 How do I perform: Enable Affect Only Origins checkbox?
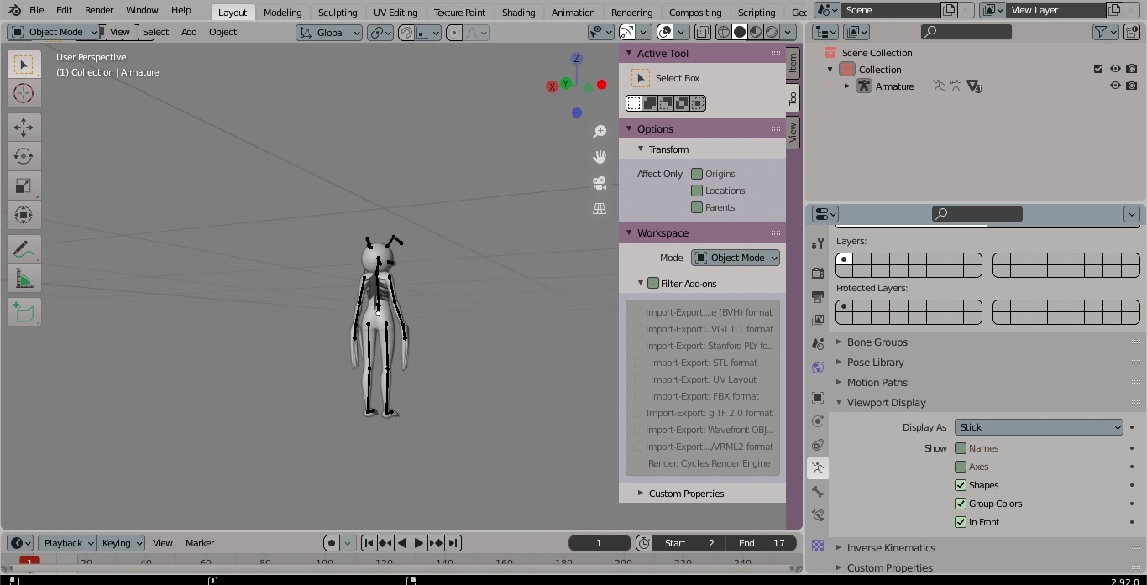697,174
